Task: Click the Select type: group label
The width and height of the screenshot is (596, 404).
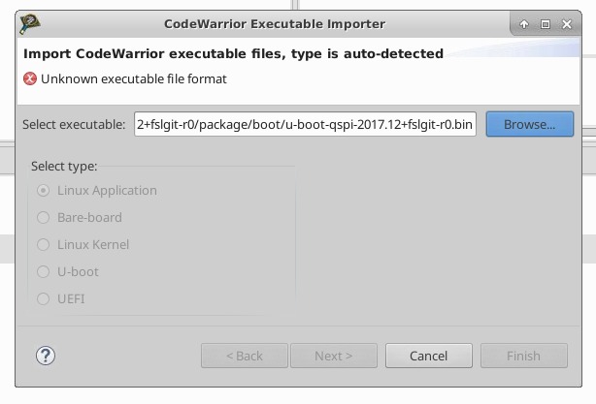Action: (x=64, y=166)
